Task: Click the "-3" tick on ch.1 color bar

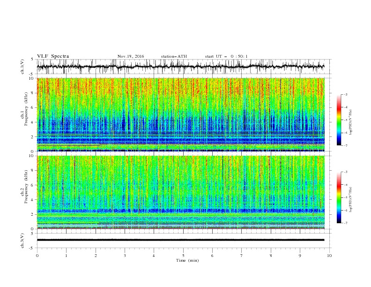Action: pyautogui.click(x=345, y=94)
